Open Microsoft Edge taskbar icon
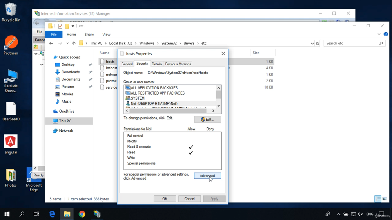 click(52, 214)
